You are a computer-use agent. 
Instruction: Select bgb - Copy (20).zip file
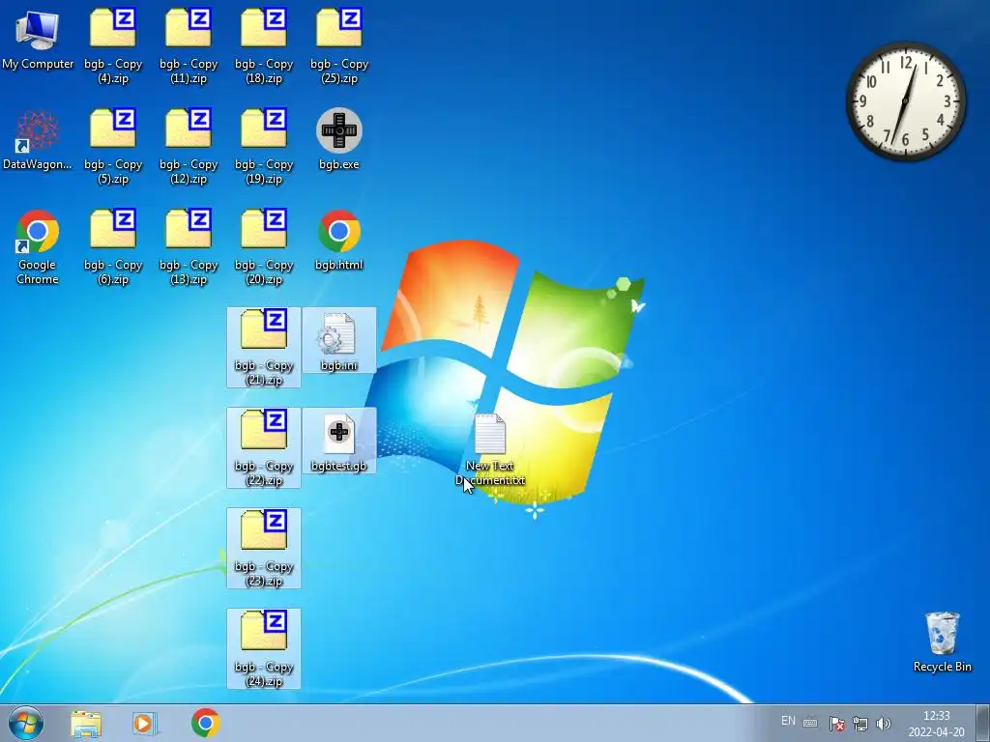click(x=264, y=246)
